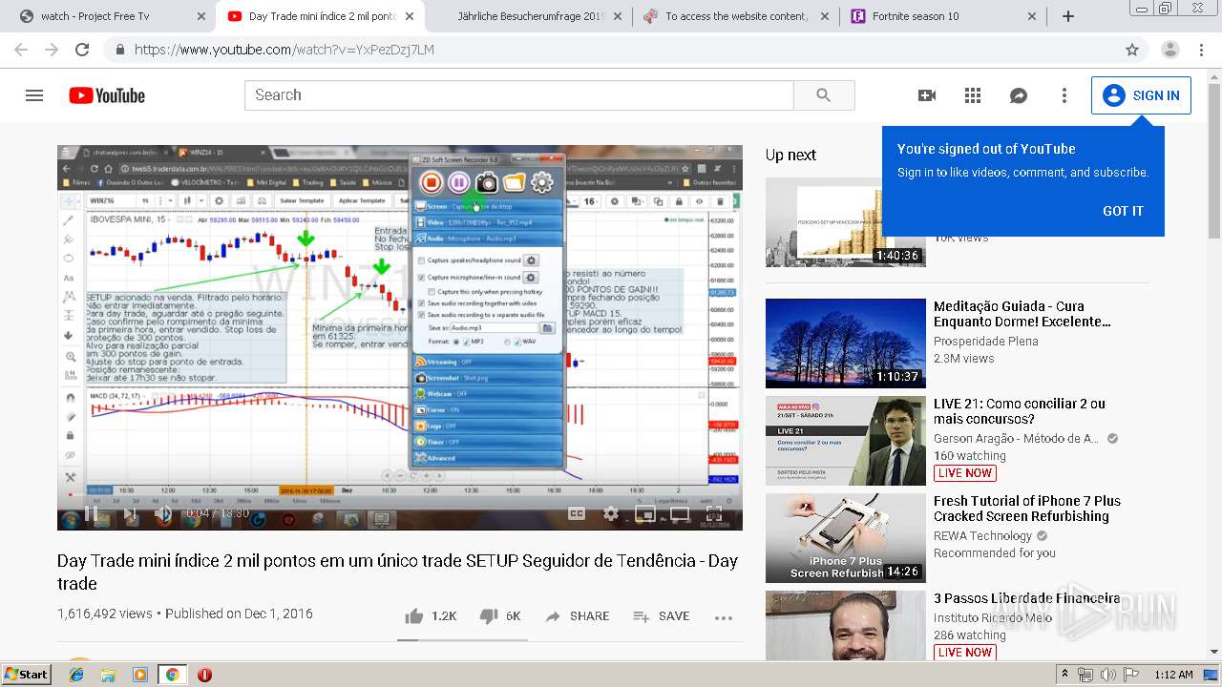Toggle closed captions (CC) in player
1222x687 pixels.
point(577,513)
